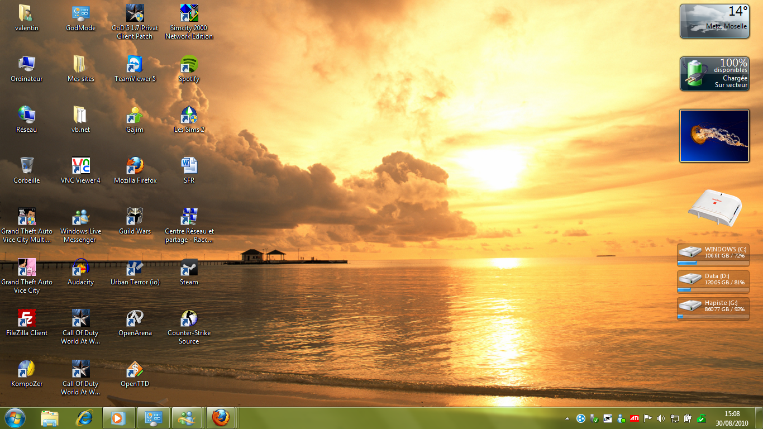Screen dimensions: 763x429
Task: Click the Internet Explorer taskbar icon
Action: (x=84, y=417)
